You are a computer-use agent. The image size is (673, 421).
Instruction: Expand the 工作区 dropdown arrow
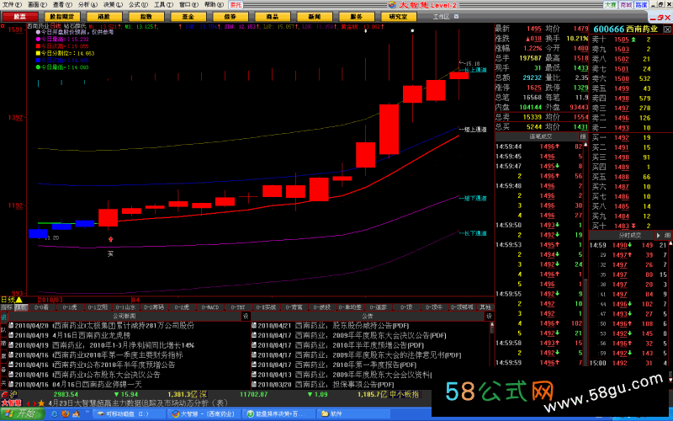click(x=456, y=17)
